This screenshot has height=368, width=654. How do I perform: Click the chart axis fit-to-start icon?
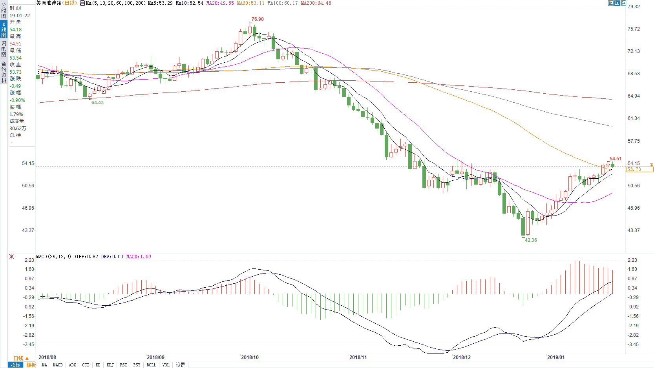click(610, 3)
